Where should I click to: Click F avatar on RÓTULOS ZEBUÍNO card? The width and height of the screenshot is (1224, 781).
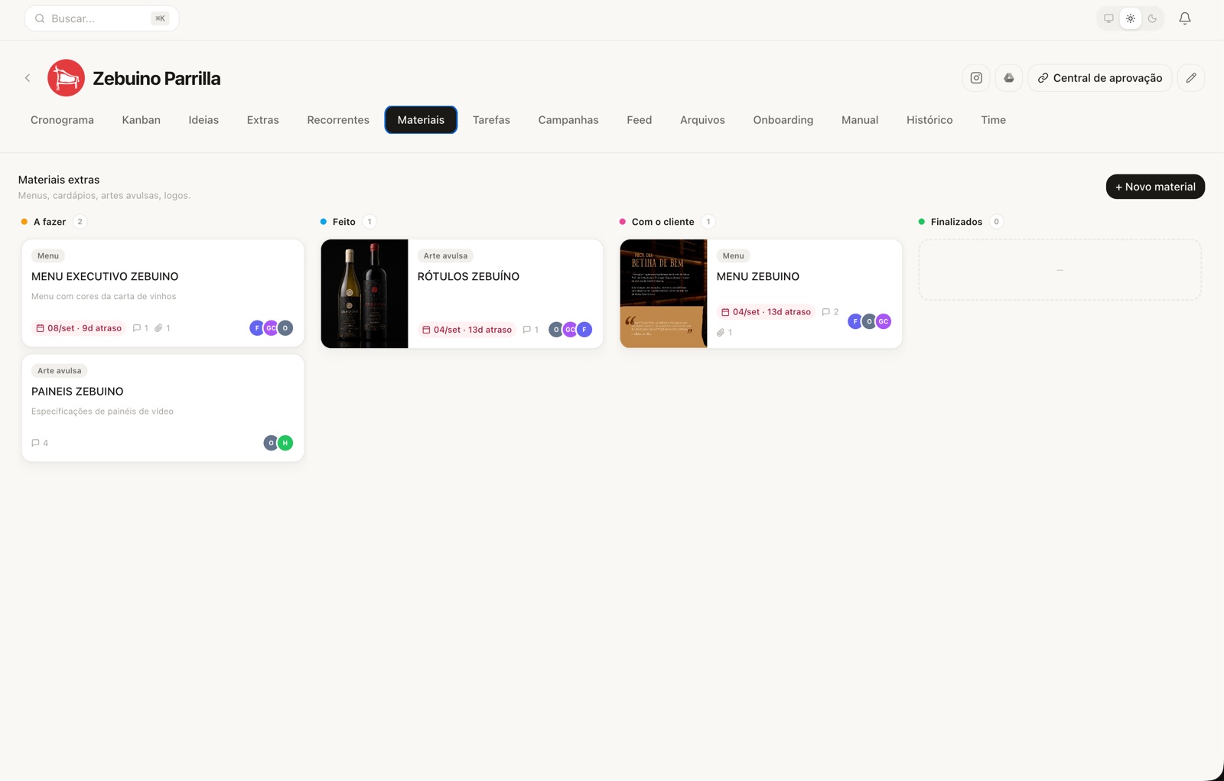click(584, 330)
